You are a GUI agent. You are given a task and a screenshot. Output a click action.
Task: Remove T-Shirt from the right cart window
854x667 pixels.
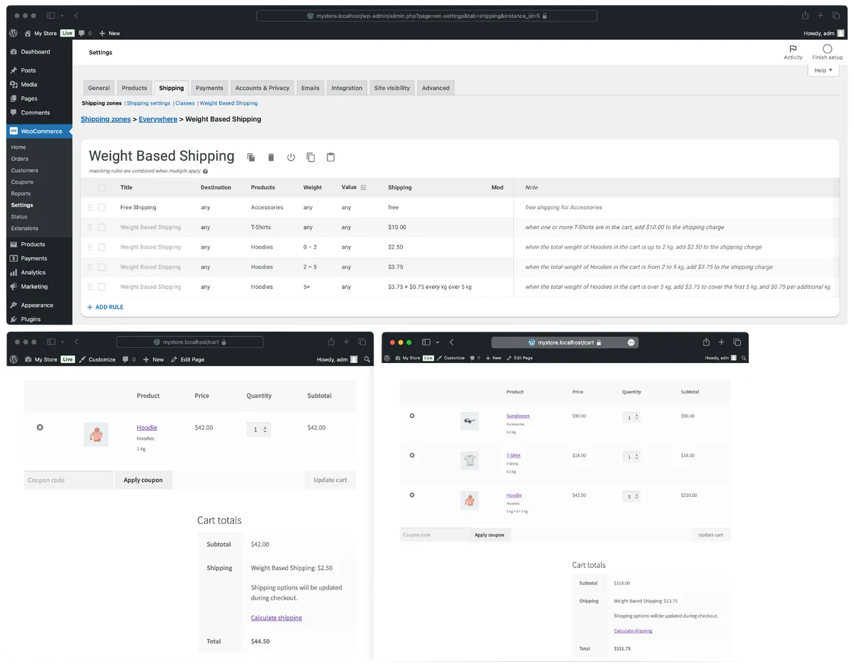pyautogui.click(x=412, y=455)
